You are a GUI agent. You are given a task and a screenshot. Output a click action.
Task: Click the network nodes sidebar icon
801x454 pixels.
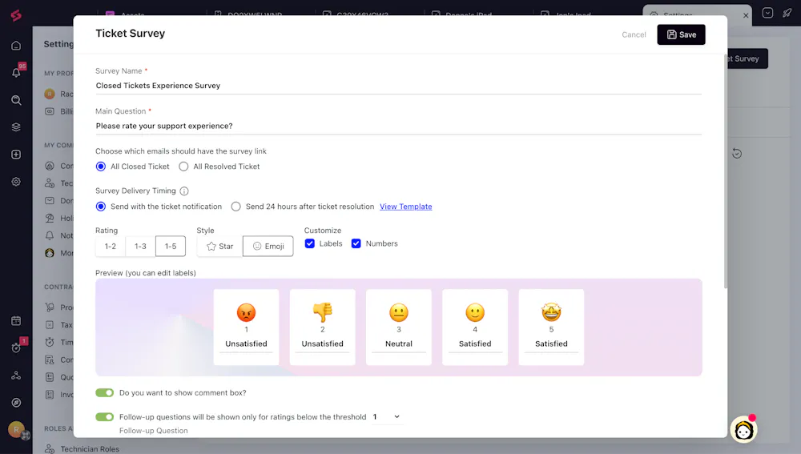point(16,376)
